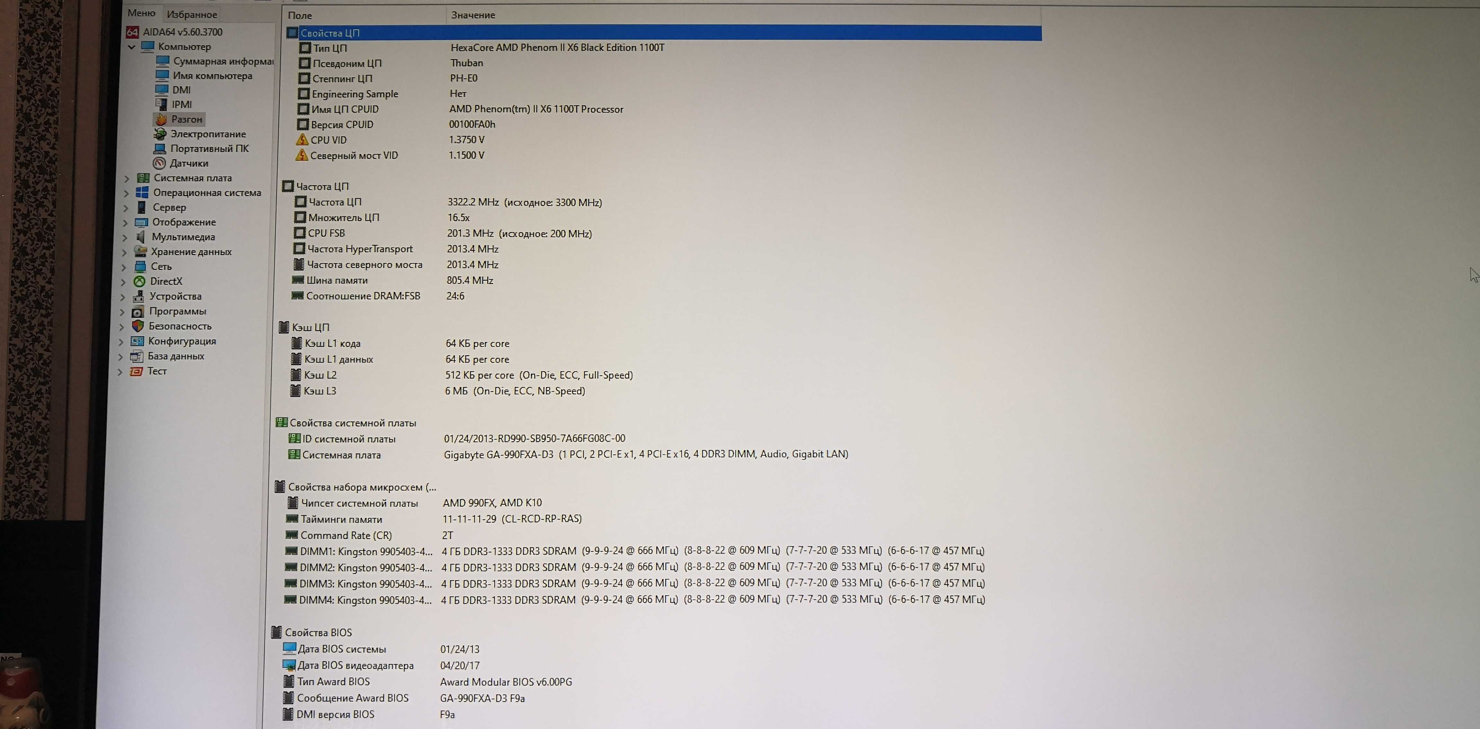Select the Безопасность shield icon
Screen dimensions: 1480x729
(137, 326)
